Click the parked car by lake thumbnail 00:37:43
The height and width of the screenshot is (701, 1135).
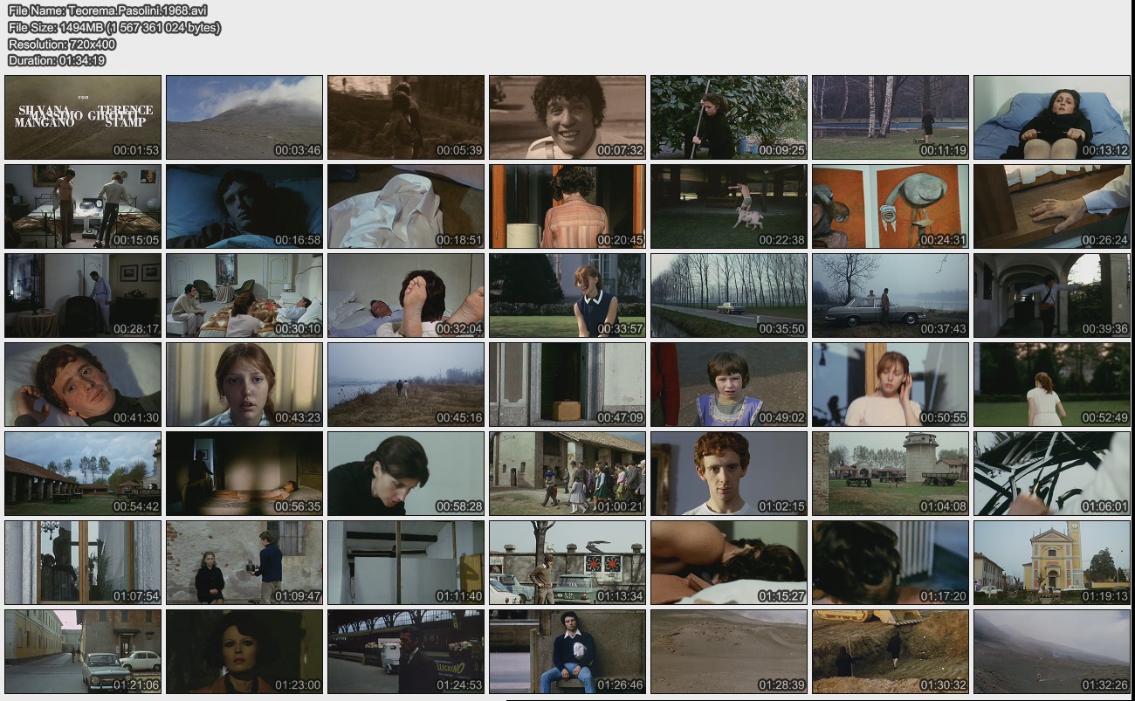pos(891,296)
